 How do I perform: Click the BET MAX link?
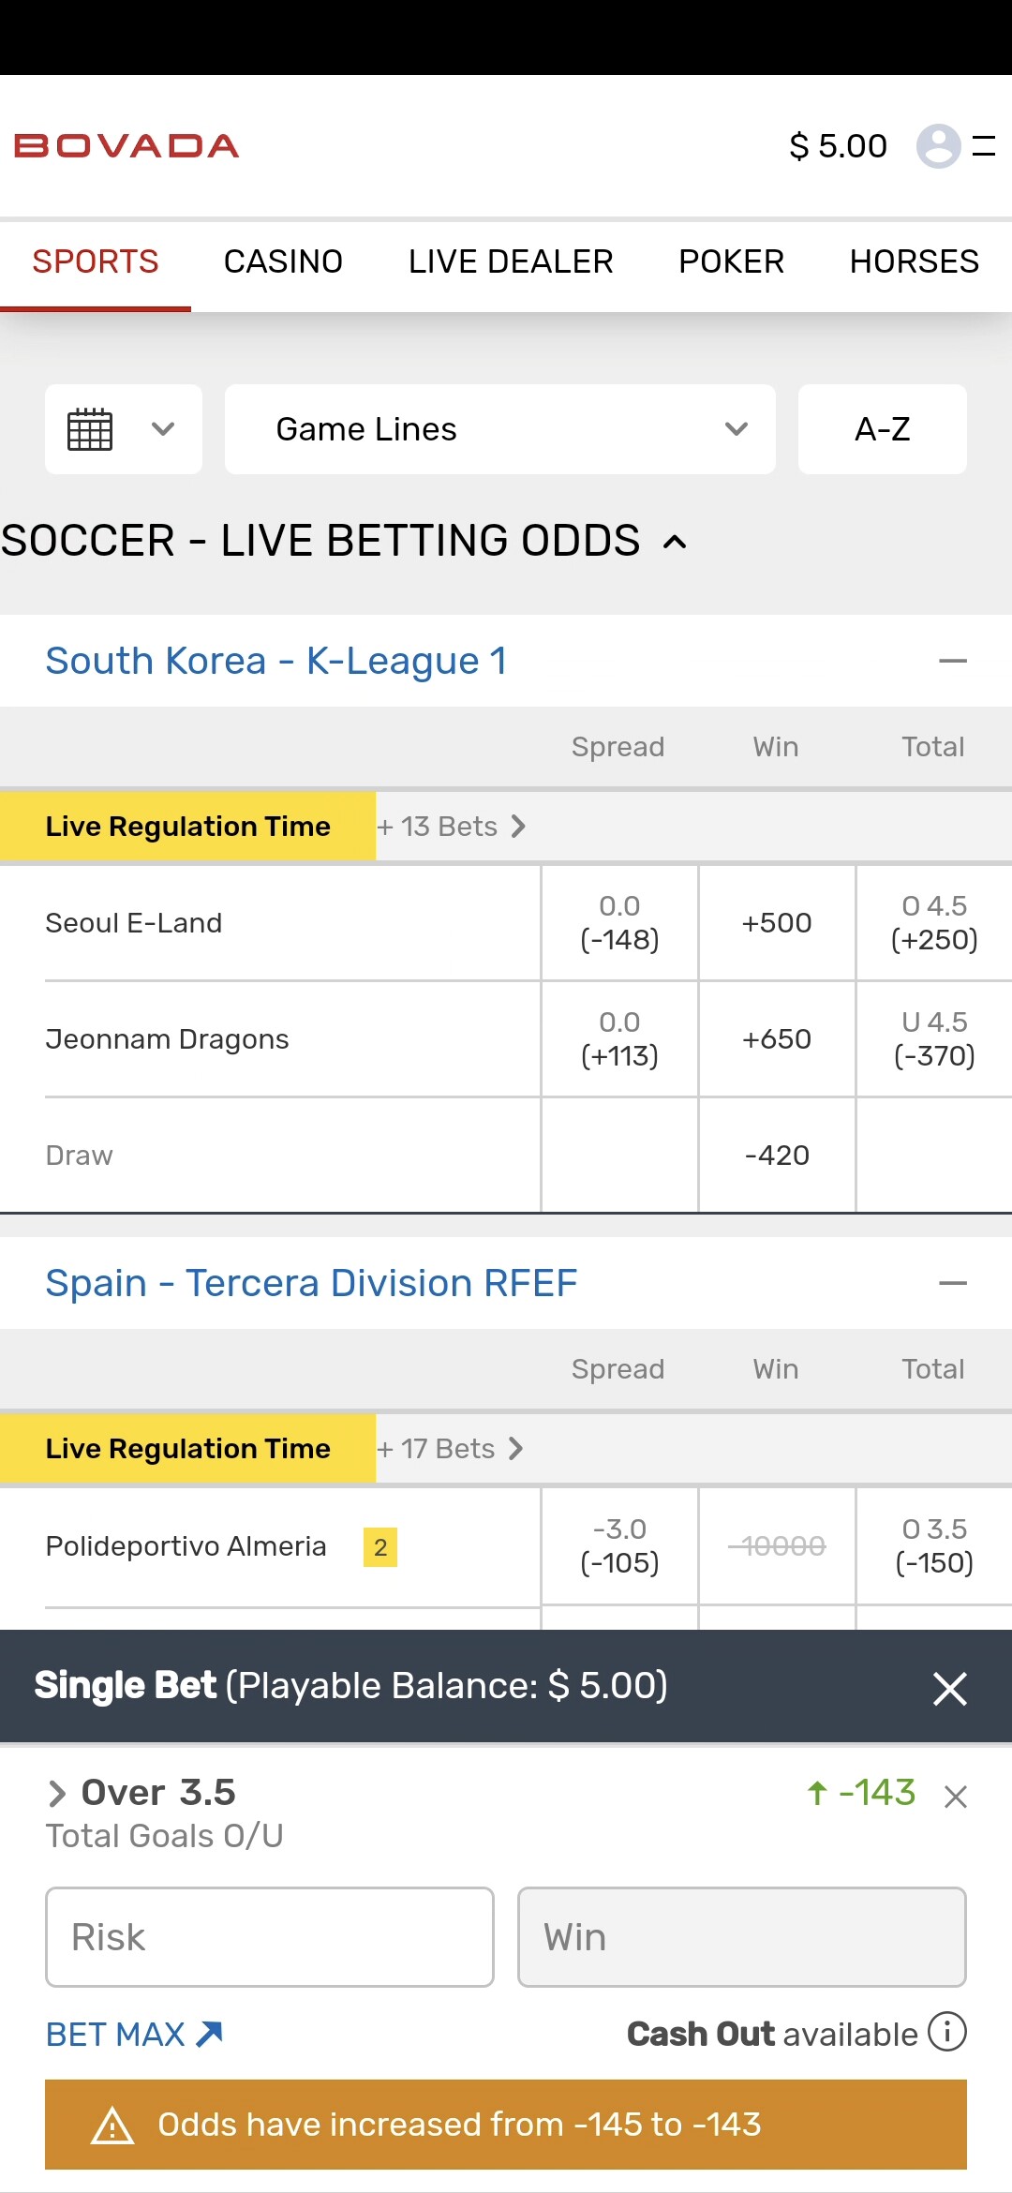(x=134, y=2035)
